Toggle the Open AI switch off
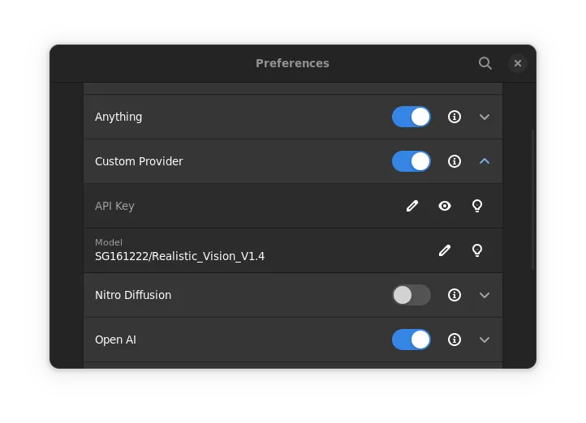The width and height of the screenshot is (586, 423). [x=411, y=340]
